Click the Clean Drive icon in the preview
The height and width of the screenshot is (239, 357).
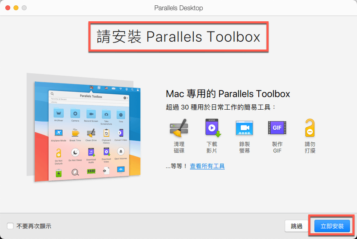click(x=91, y=133)
